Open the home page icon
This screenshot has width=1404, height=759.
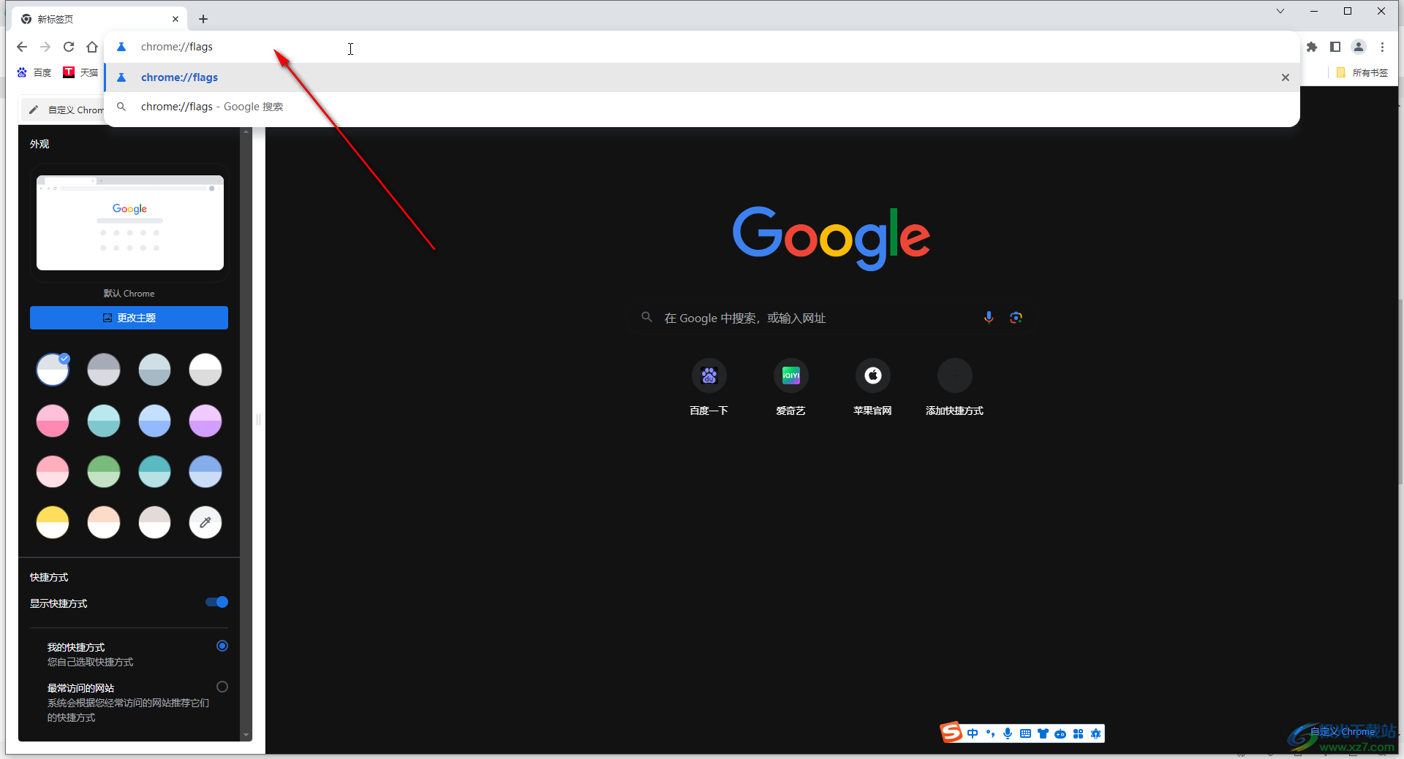[x=92, y=47]
